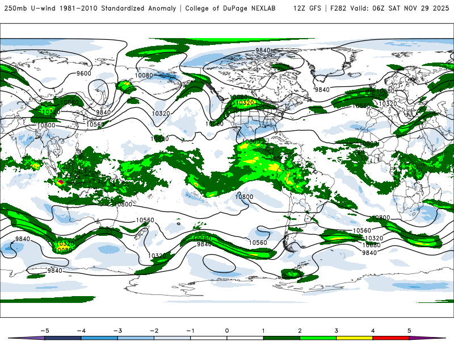The height and width of the screenshot is (341, 454).
Task: Click the '9600' contour label over Siberia
Action: (83, 73)
